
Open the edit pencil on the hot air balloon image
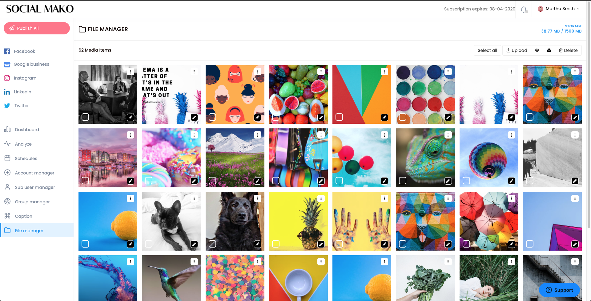(x=511, y=181)
